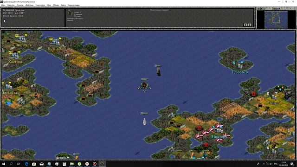297x167 pixels.
Task: Open the Осмотр menu
Action: pyautogui.click(x=20, y=5)
